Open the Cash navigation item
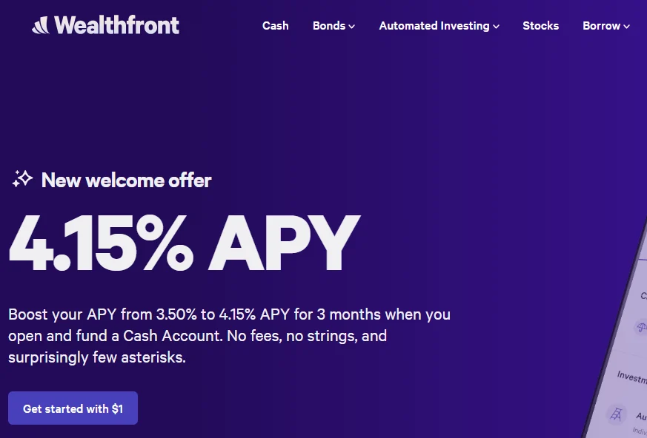The height and width of the screenshot is (438, 647). [x=275, y=25]
